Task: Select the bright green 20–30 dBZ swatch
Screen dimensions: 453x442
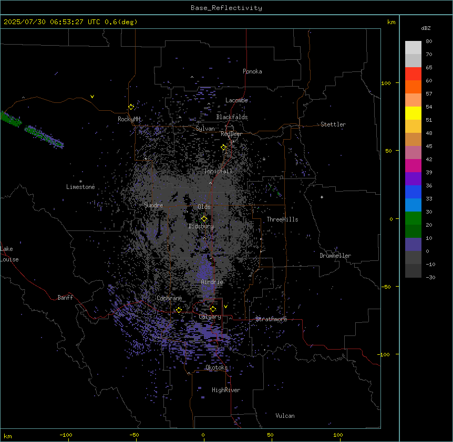Action: tap(413, 218)
